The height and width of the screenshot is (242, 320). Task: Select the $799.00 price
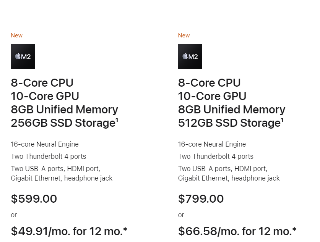tap(201, 199)
